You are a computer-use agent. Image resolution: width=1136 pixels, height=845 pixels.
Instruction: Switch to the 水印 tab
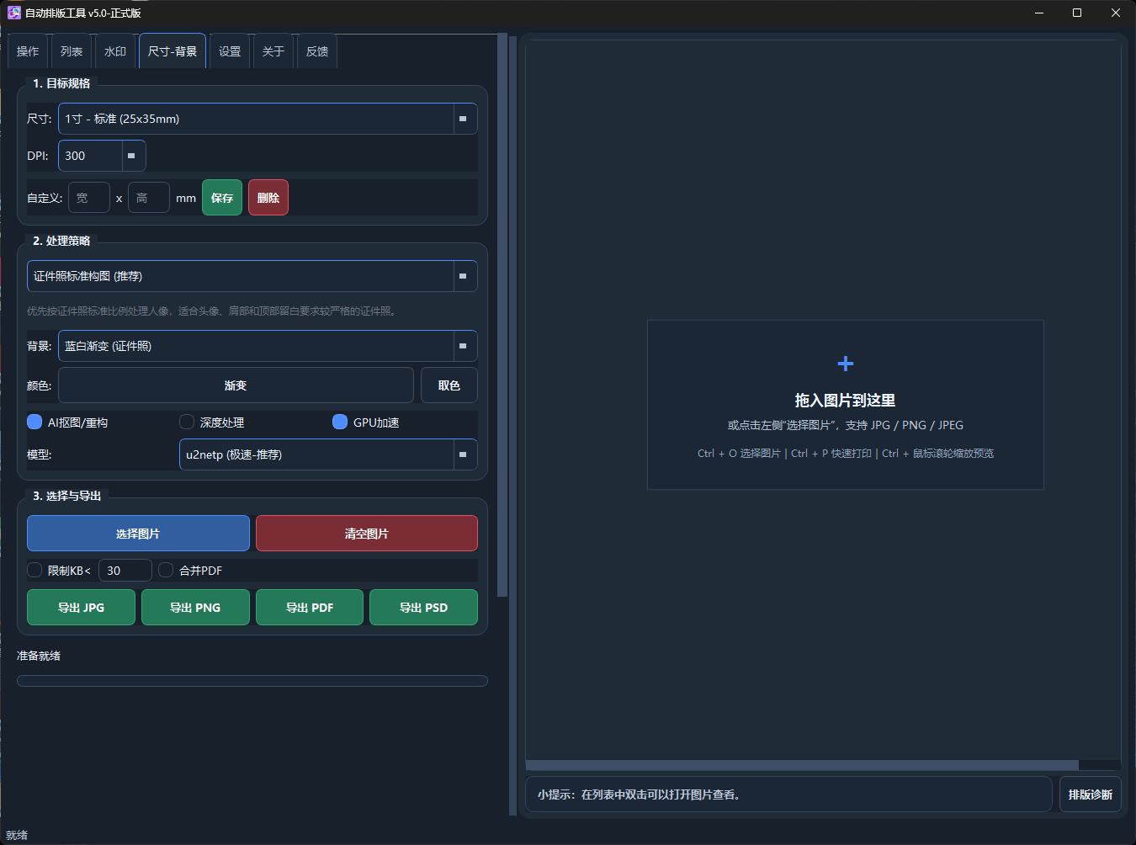[x=115, y=51]
